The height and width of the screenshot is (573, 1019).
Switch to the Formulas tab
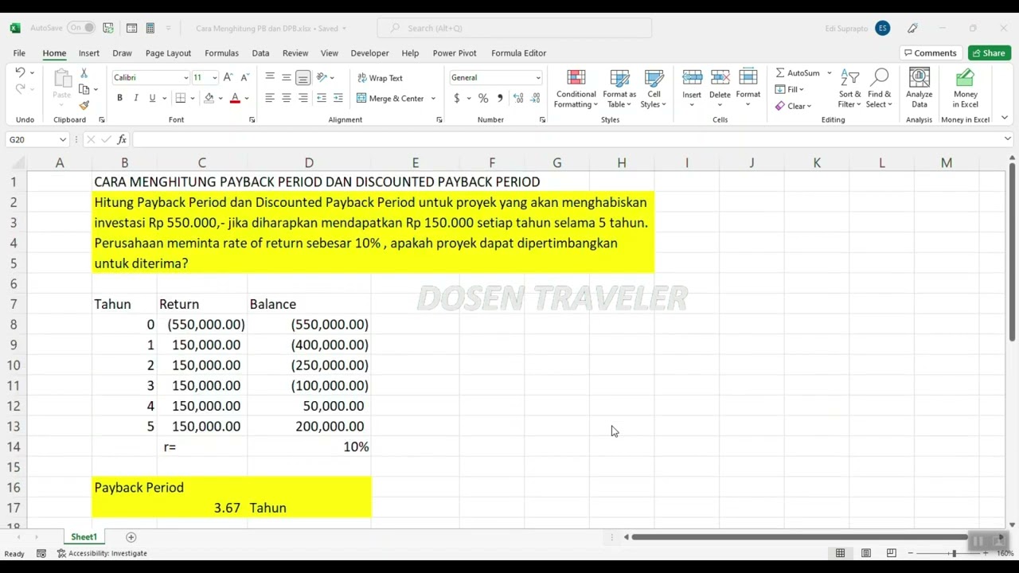[221, 53]
